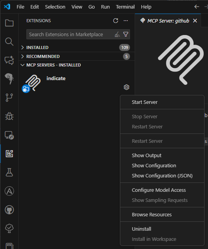
Task: Open the Help menu
Action: click(146, 7)
